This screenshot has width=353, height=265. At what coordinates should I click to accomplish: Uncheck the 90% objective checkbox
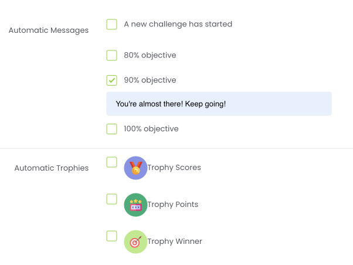(x=111, y=80)
